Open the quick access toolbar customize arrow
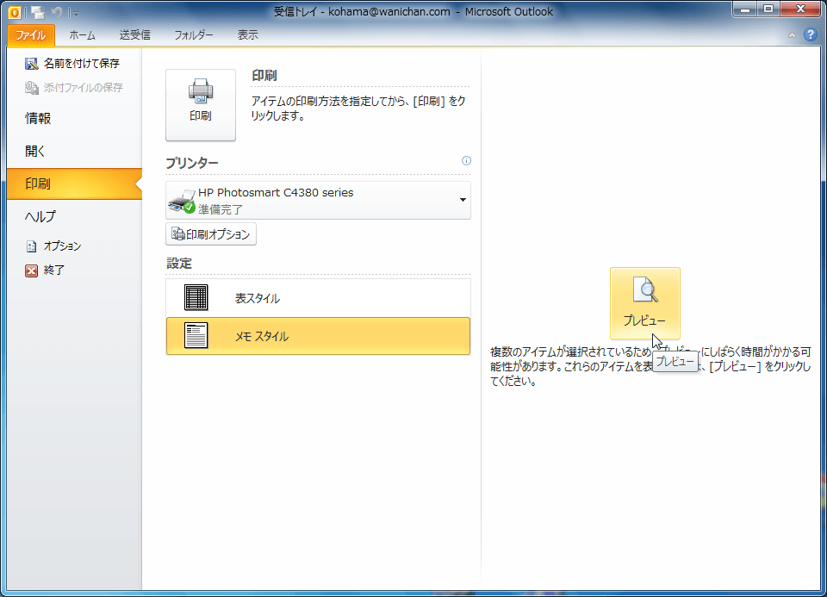This screenshot has width=827, height=597. (x=76, y=13)
